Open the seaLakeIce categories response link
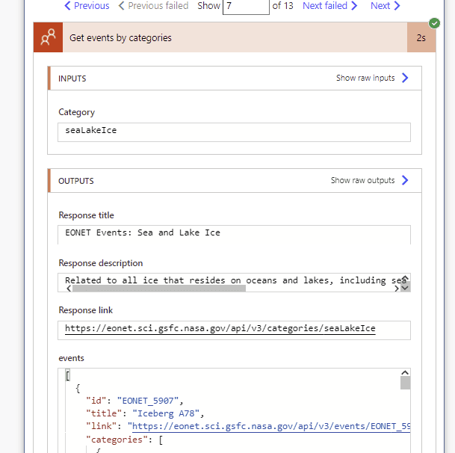 pyautogui.click(x=220, y=328)
